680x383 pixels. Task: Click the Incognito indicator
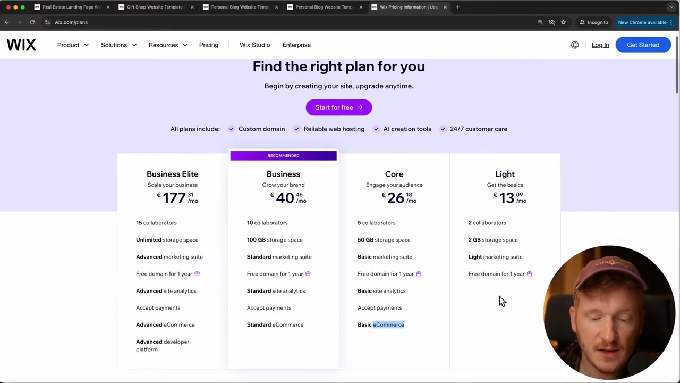[593, 22]
